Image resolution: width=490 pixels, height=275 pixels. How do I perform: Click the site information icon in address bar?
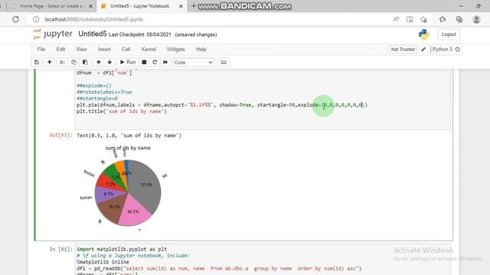[x=36, y=19]
